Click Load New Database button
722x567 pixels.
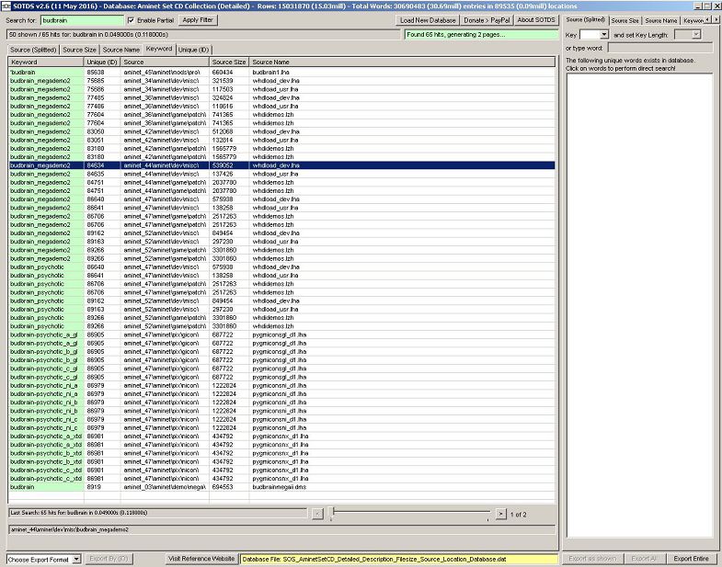pos(428,19)
